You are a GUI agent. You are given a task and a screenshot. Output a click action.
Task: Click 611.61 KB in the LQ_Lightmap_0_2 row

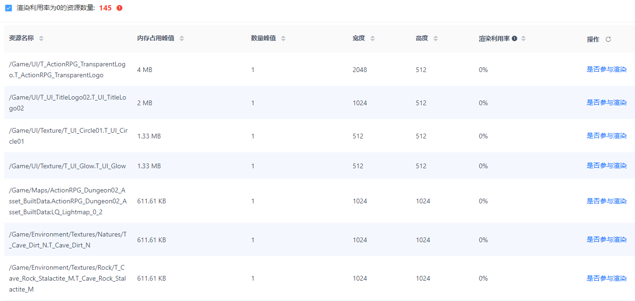(151, 201)
